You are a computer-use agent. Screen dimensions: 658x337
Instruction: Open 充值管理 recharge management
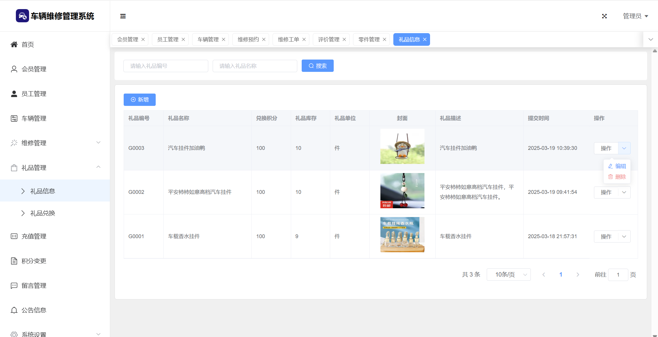click(x=34, y=236)
